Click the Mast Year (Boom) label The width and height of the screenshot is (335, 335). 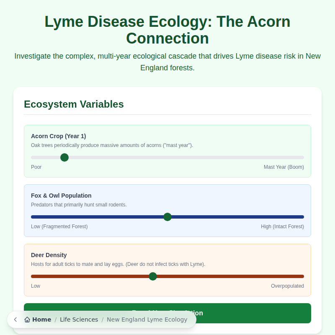(283, 167)
